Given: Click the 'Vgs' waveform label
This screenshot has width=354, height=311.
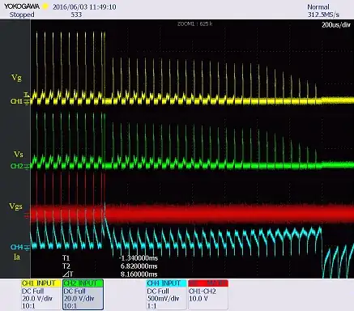Looking at the screenshot, I should tap(15, 207).
